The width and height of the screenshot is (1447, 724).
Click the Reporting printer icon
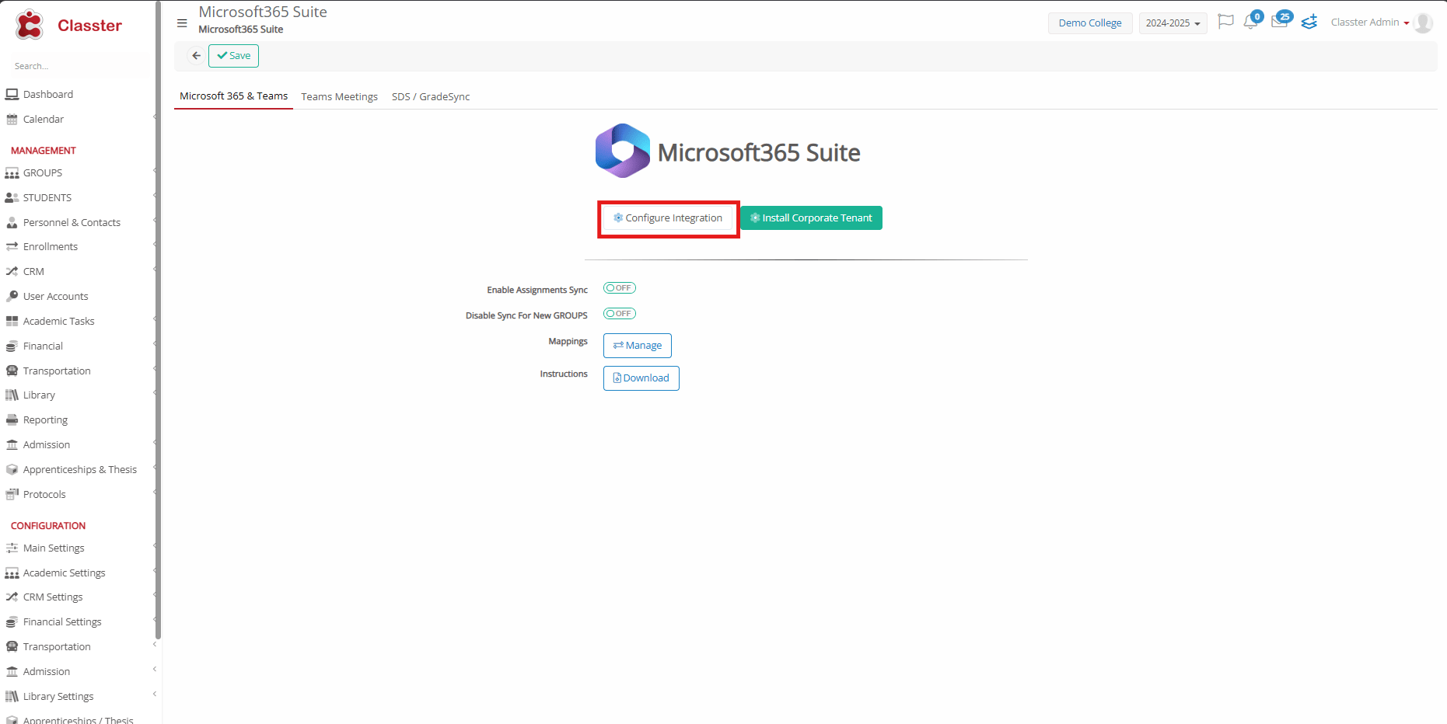point(12,420)
